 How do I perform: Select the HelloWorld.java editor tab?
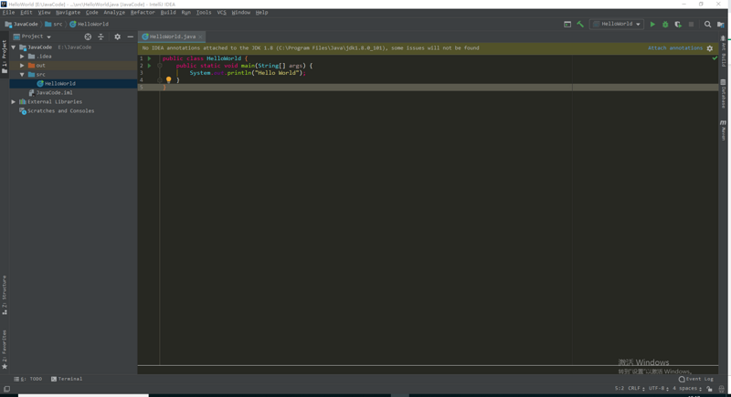170,37
